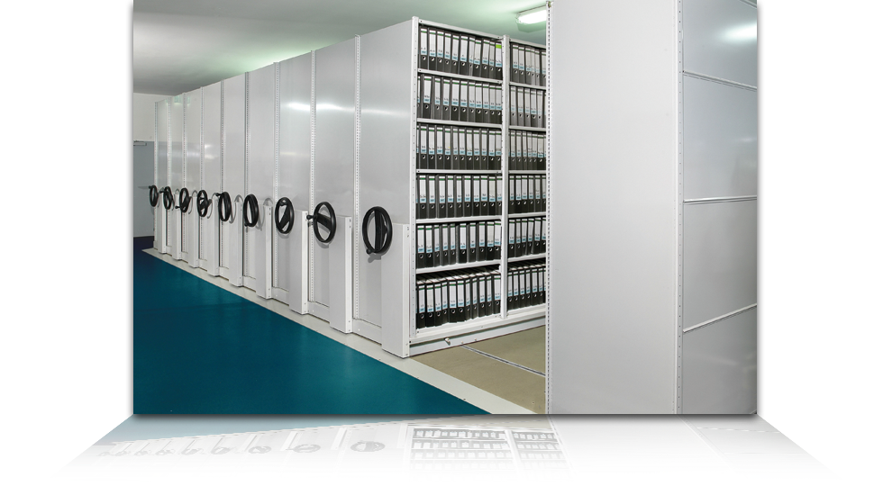Click the second handwheel from the open shelf
This screenshot has width=883, height=504.
324,221
